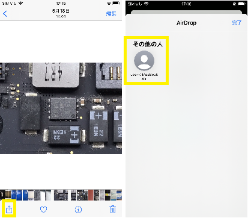Tap the 5月18日 date title
This screenshot has width=248, height=218.
tap(61, 11)
